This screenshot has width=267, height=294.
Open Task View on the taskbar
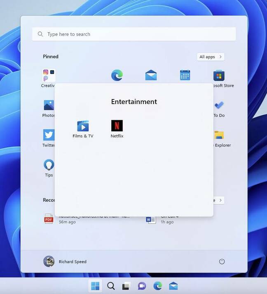click(126, 286)
